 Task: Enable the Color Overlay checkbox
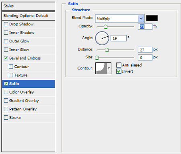tap(6, 92)
